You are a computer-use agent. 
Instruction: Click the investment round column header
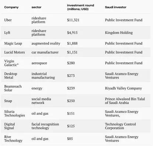pos(80,7)
